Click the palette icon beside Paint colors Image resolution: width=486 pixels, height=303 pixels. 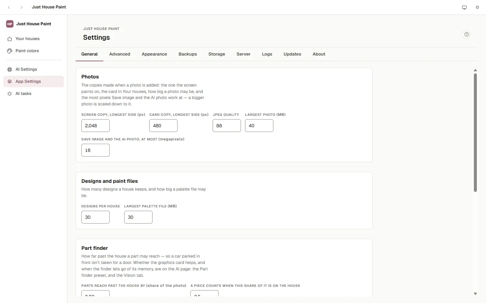tap(10, 51)
